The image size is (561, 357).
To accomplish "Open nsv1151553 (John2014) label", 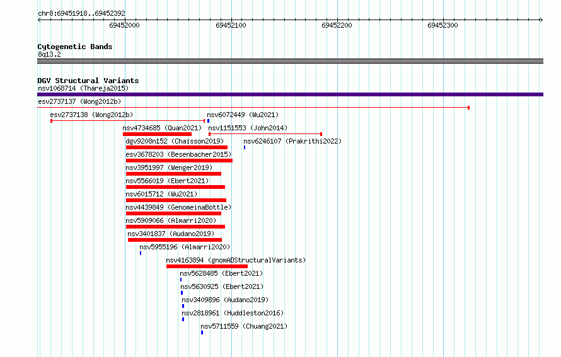I will [248, 128].
